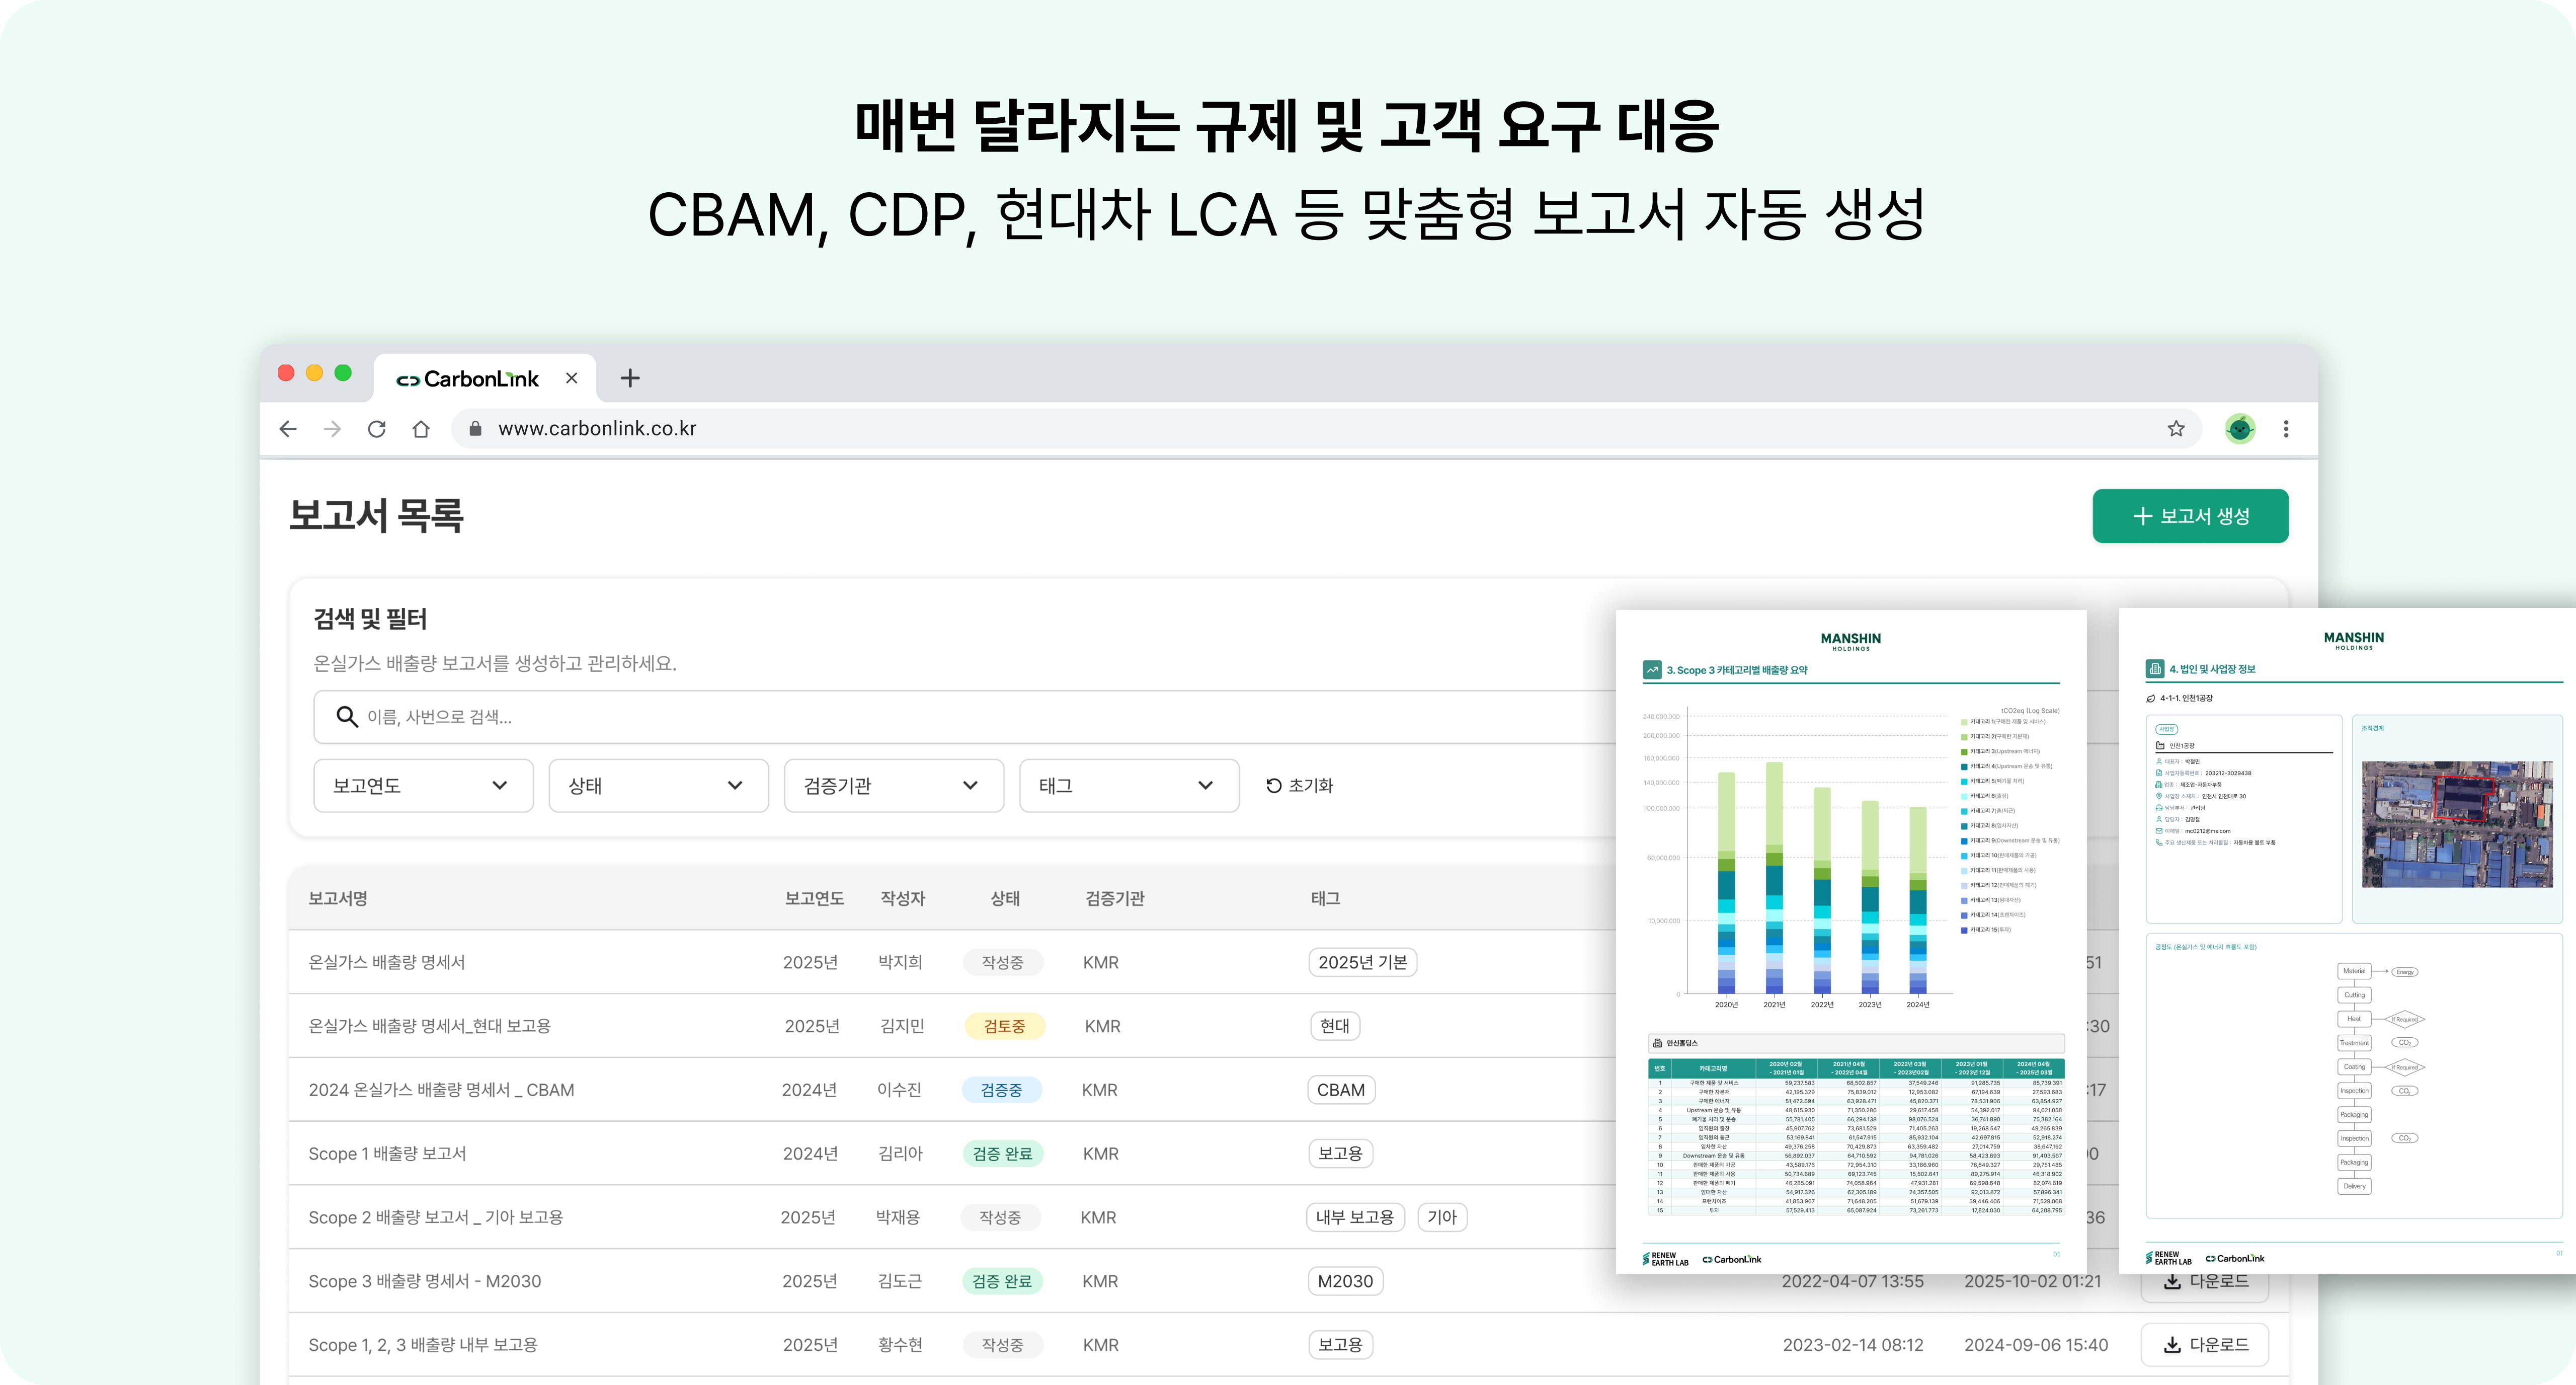
Task: Click the page reload icon
Action: pyautogui.click(x=376, y=428)
